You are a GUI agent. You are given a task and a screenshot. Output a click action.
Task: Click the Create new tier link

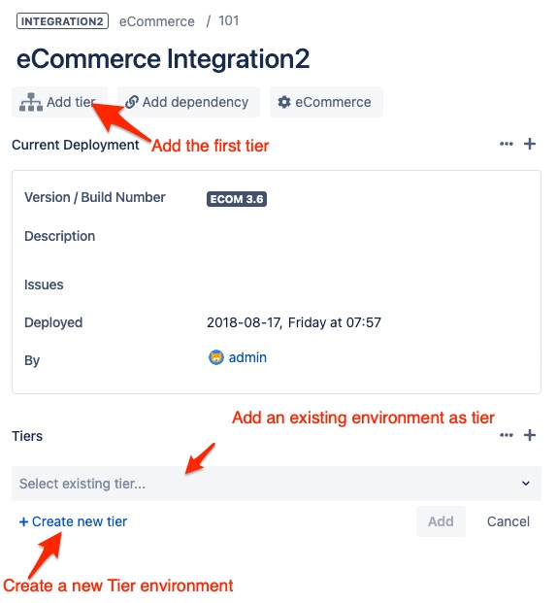(73, 521)
